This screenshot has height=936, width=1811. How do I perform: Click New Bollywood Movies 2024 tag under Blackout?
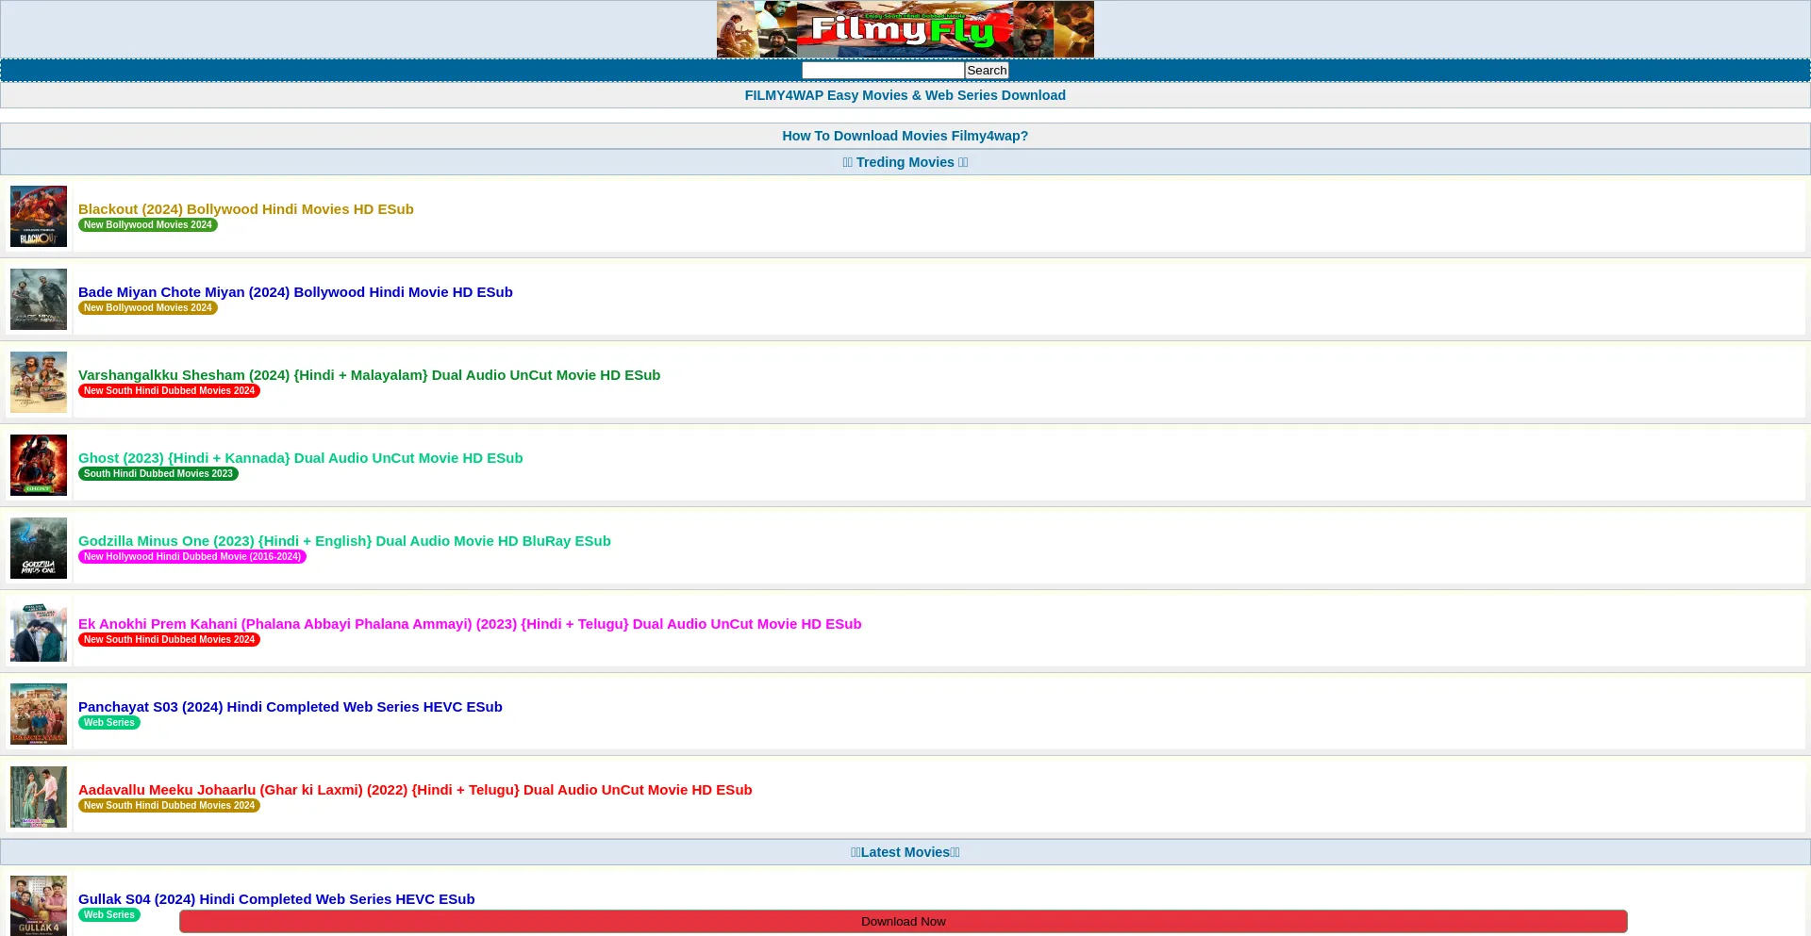(148, 225)
